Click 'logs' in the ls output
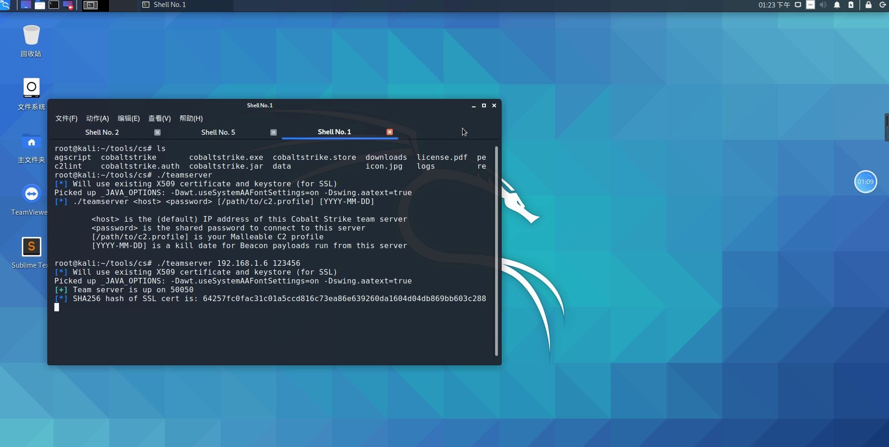The width and height of the screenshot is (889, 447). point(426,166)
